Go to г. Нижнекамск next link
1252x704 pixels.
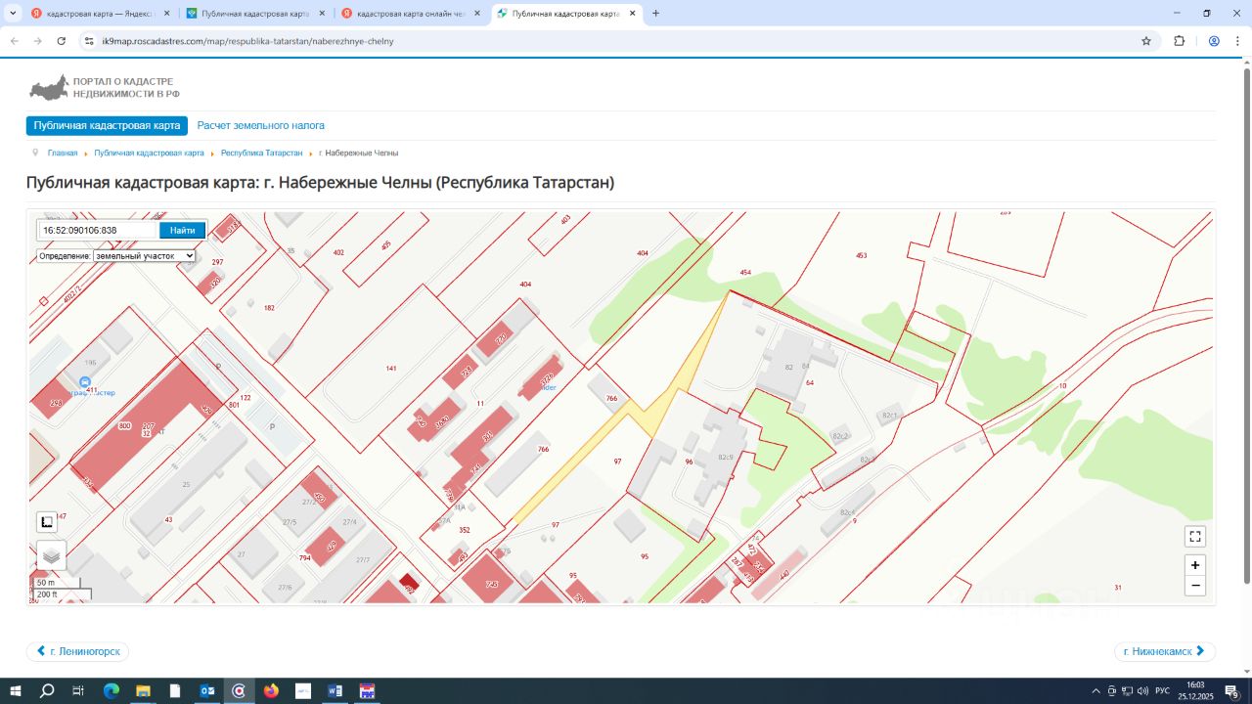point(1164,651)
